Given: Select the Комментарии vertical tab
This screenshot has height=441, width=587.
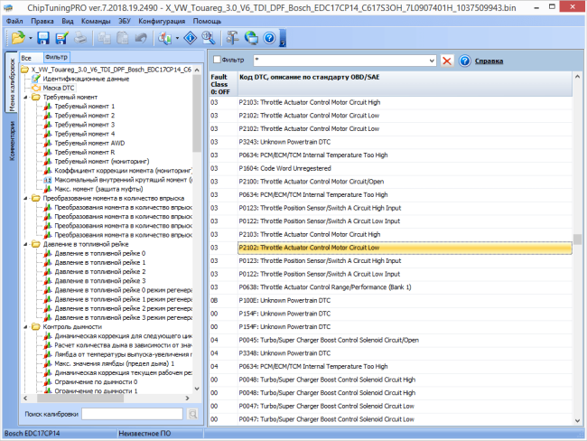Looking at the screenshot, I should point(12,140).
